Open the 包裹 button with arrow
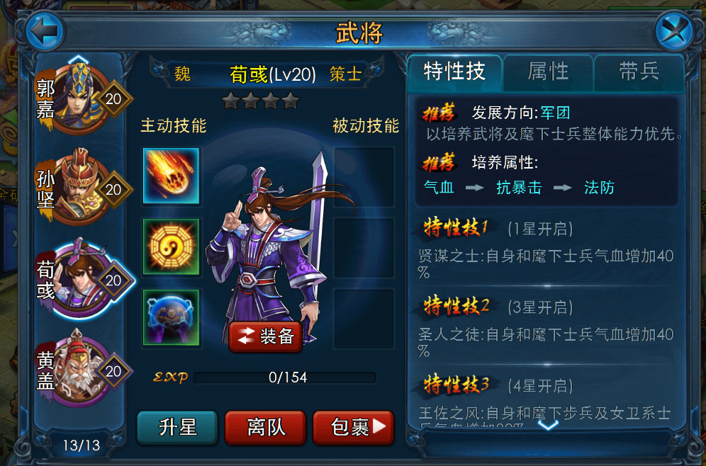 pos(354,427)
